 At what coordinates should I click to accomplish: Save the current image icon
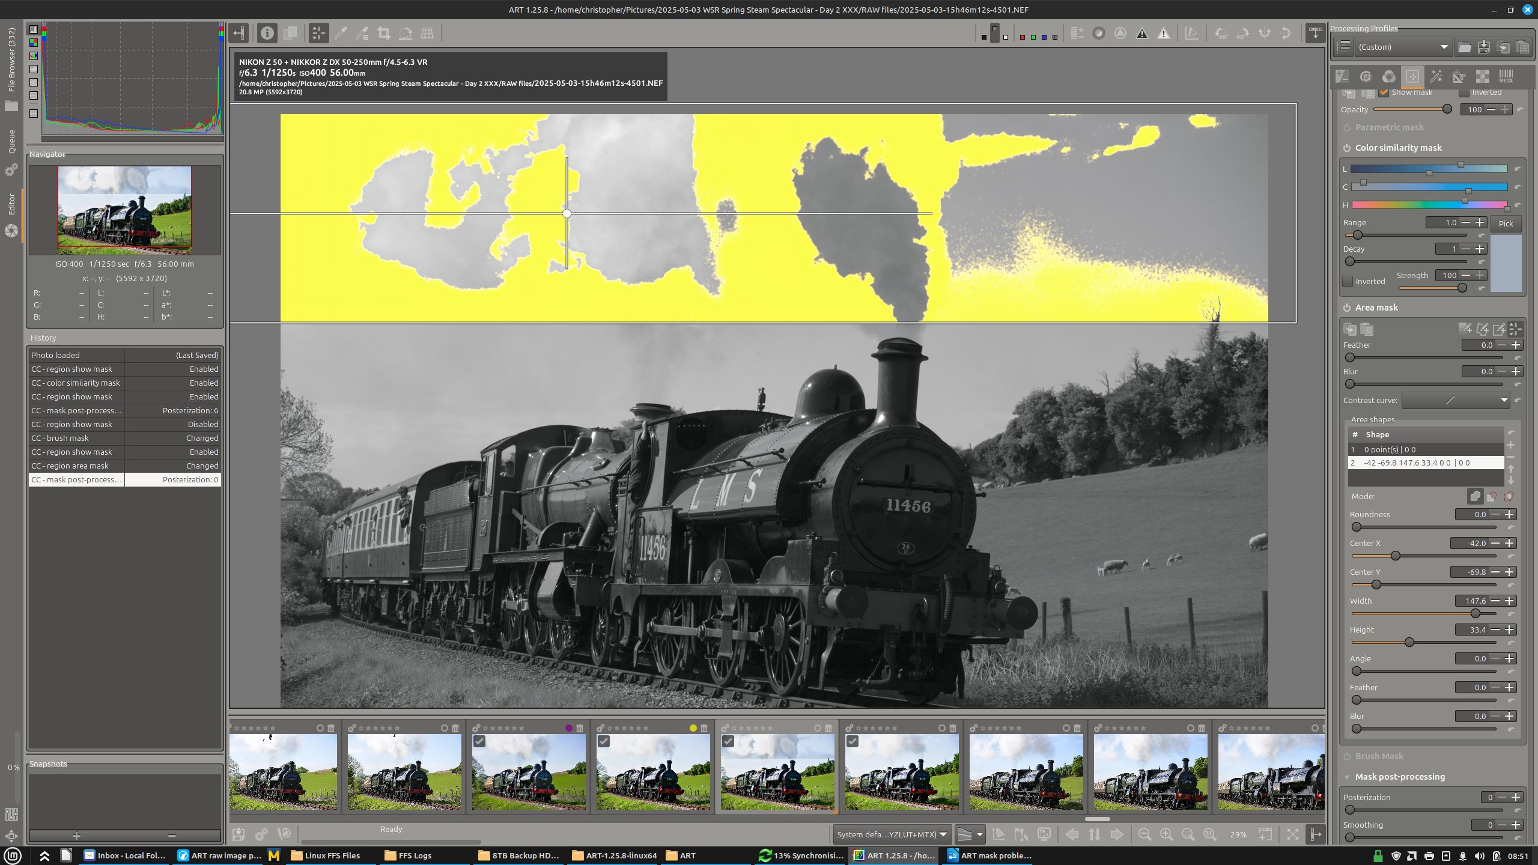(x=239, y=834)
